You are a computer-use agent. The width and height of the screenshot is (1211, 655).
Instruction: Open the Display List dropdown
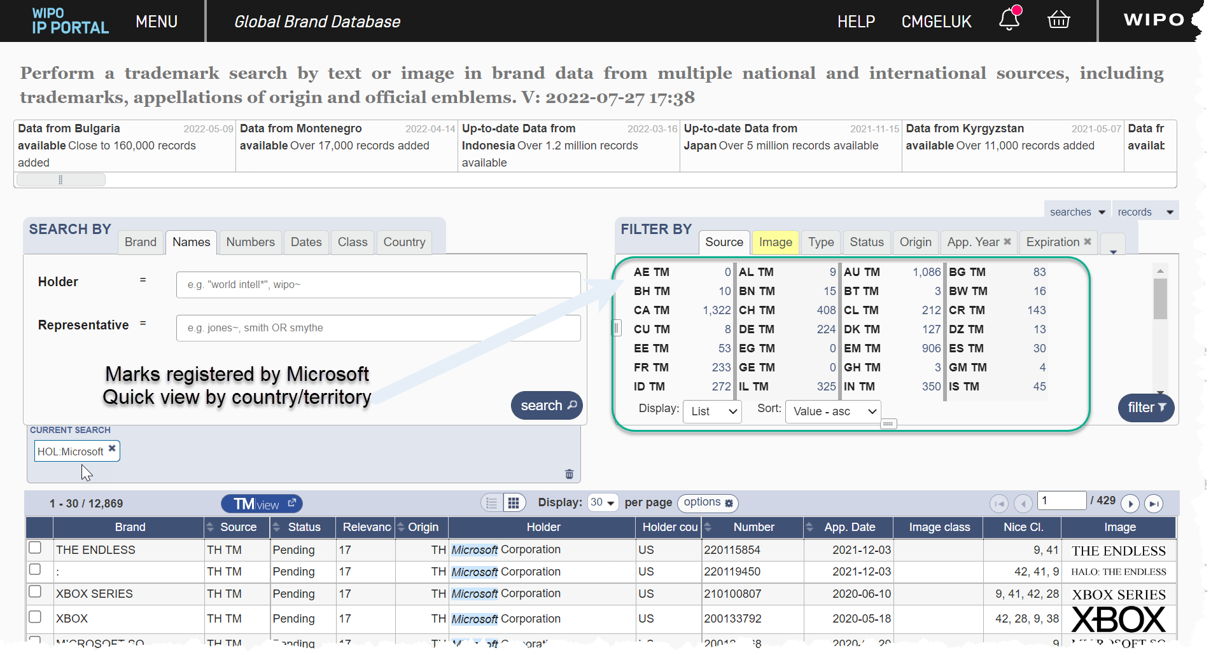(711, 411)
